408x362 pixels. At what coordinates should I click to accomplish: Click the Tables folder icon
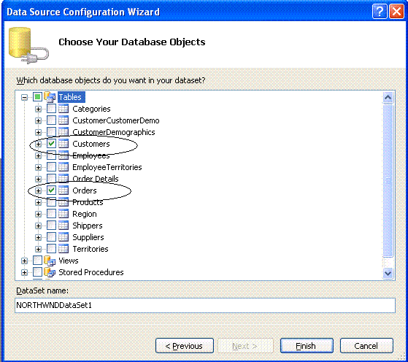coord(50,97)
